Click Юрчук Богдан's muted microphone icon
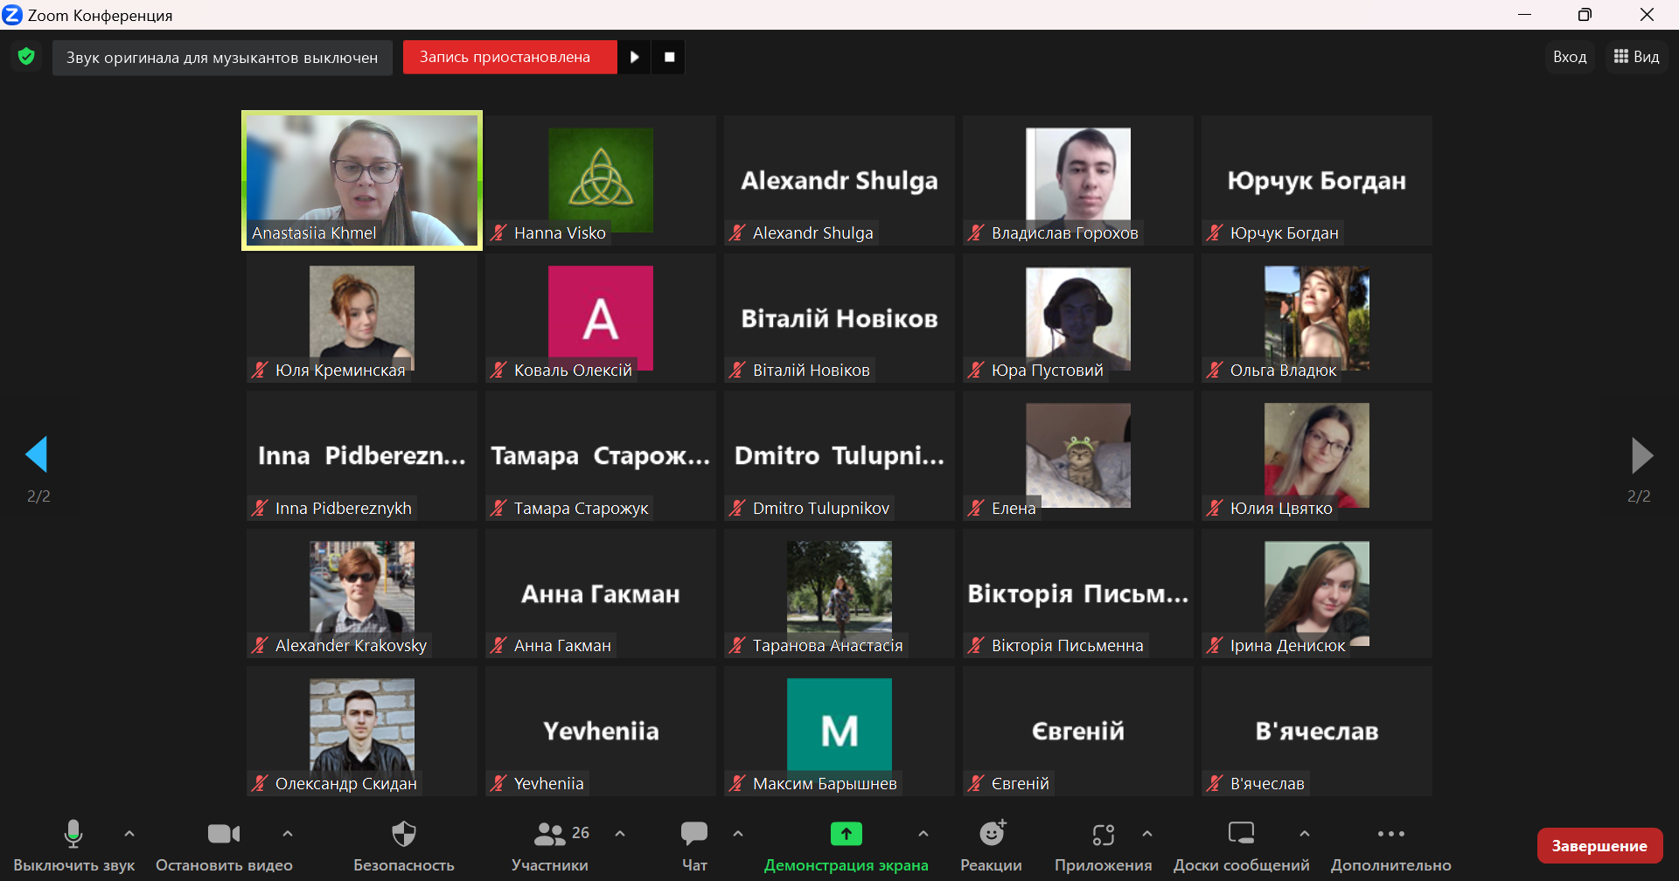 (1215, 232)
